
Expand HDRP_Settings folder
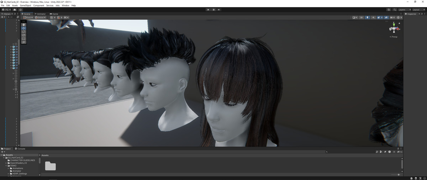[x=9, y=174]
